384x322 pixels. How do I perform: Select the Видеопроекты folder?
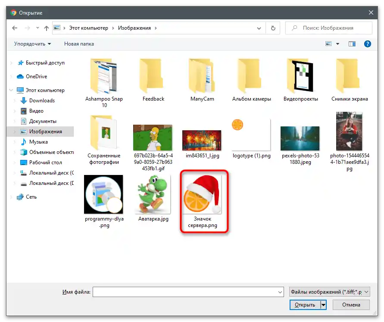coord(301,81)
